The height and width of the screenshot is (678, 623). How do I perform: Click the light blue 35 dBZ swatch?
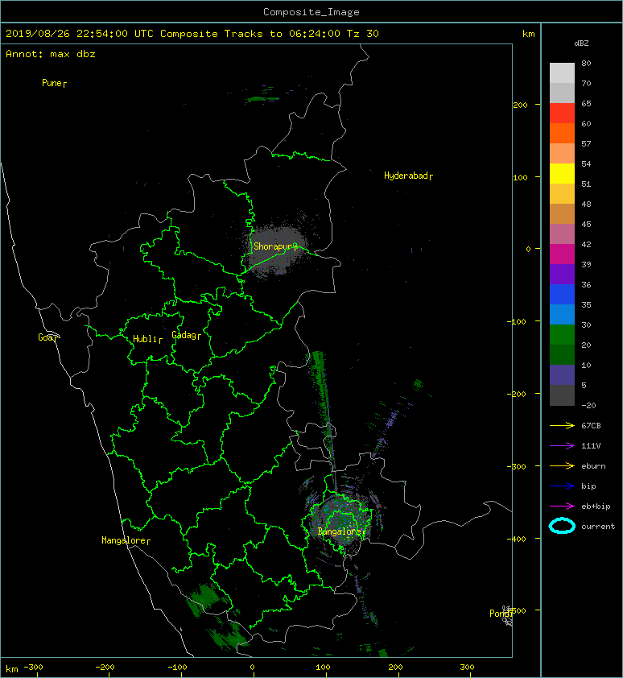pyautogui.click(x=562, y=314)
